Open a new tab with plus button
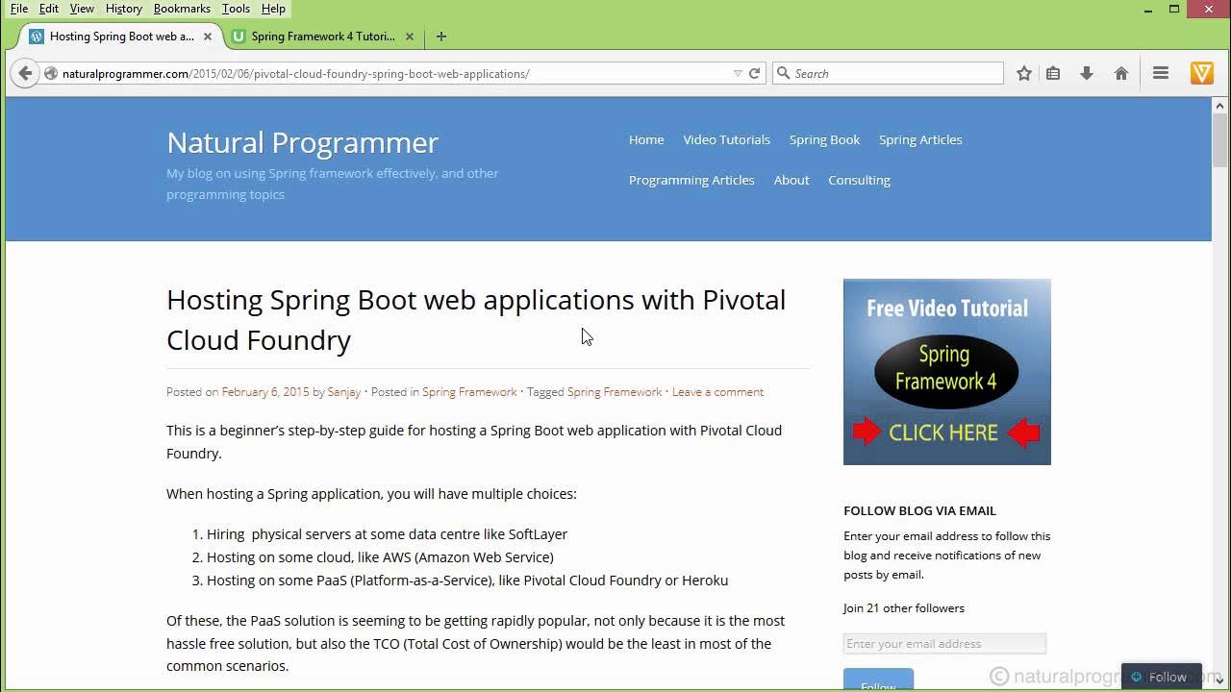This screenshot has width=1231, height=692. coord(441,37)
